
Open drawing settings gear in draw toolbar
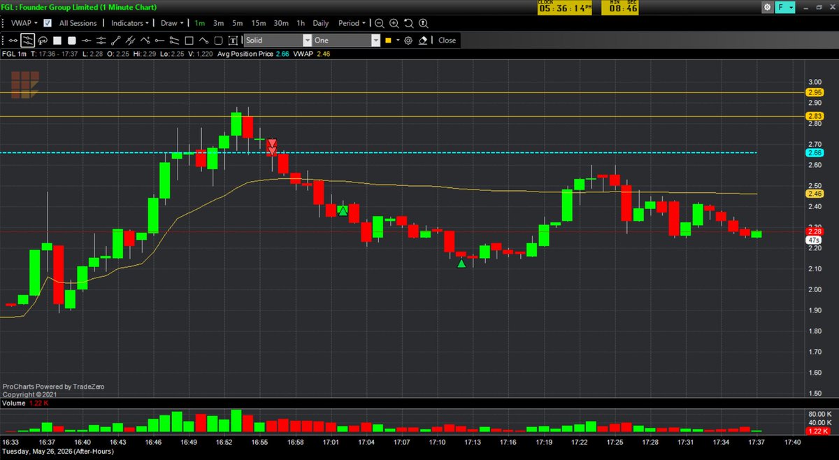[408, 41]
